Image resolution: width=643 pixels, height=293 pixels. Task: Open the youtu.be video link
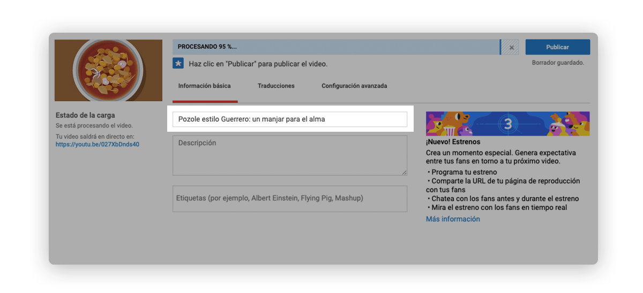[98, 145]
